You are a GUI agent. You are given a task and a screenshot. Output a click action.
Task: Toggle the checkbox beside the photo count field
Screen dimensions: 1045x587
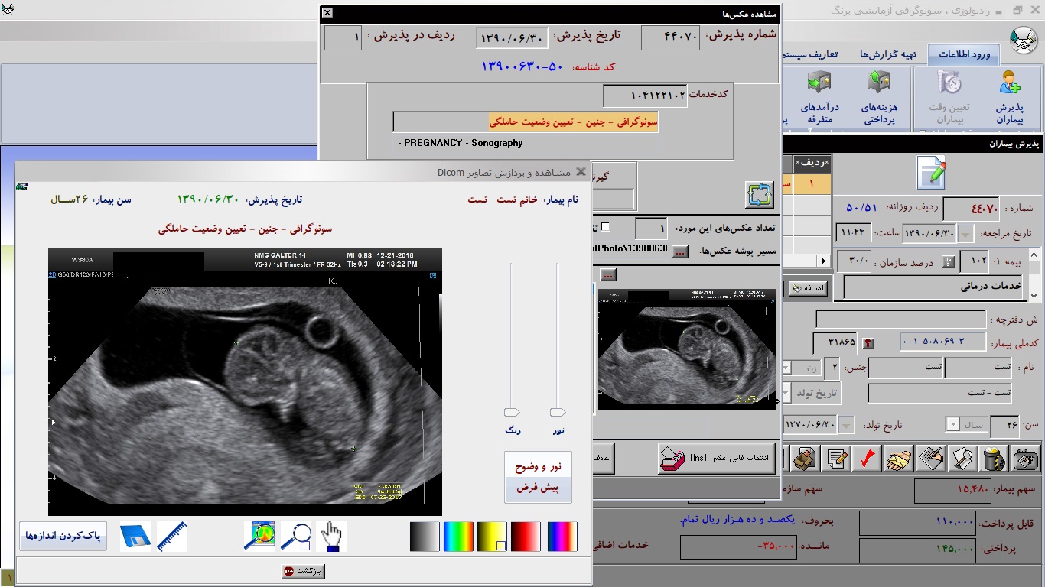click(606, 227)
